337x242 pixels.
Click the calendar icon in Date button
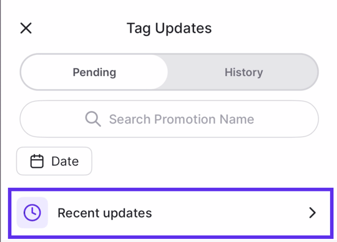37,161
